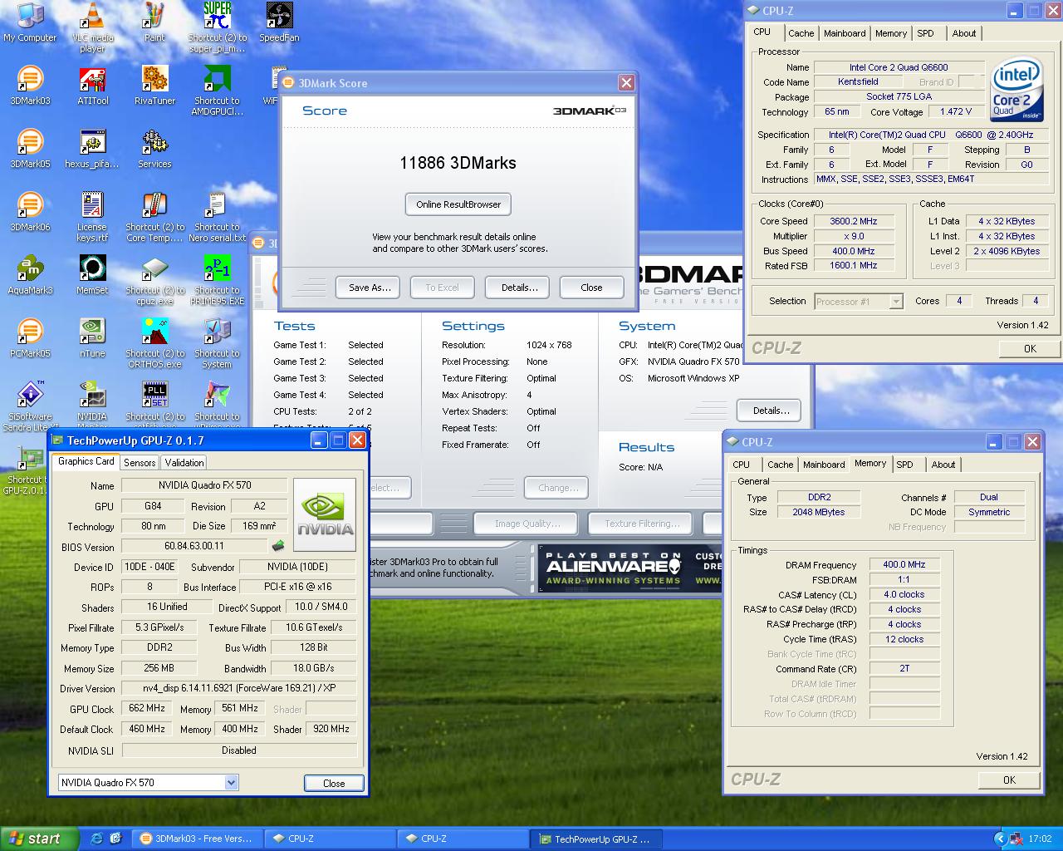Open the SPD tab in lower CPU-Z window

[904, 465]
